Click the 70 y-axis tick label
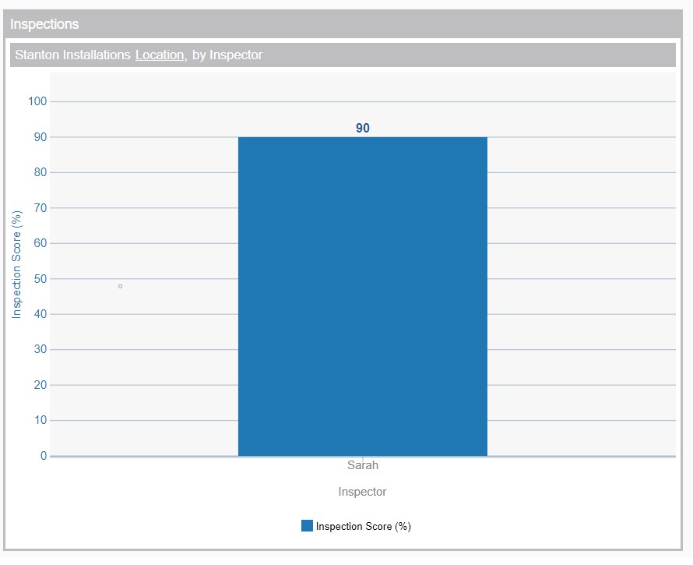This screenshot has height=565, width=693. pos(40,208)
